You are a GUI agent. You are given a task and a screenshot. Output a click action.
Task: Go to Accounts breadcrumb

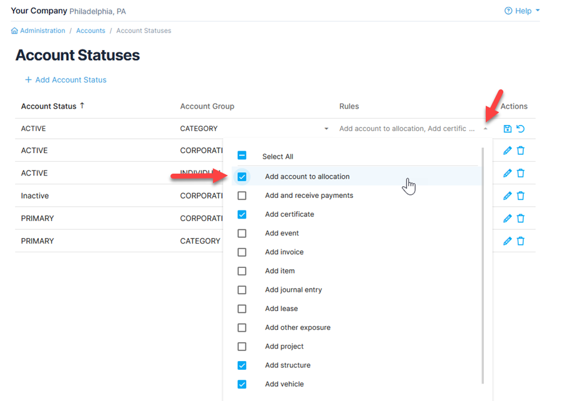[91, 31]
